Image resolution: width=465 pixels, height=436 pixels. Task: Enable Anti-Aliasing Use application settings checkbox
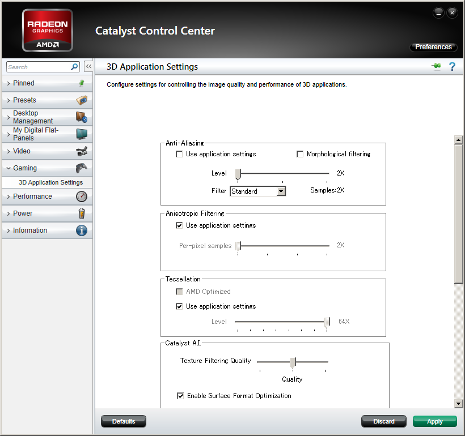(179, 154)
